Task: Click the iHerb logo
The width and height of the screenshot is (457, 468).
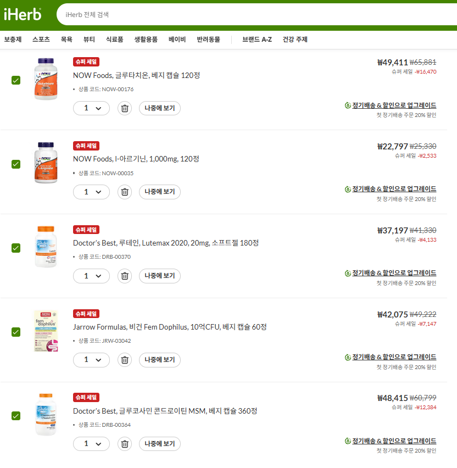Action: [23, 15]
